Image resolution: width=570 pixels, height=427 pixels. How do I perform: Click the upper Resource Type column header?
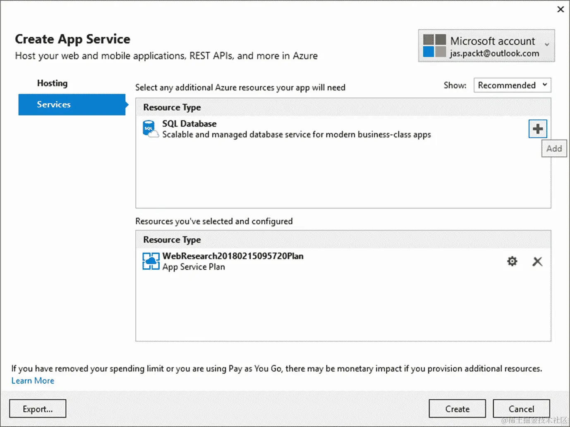(x=172, y=107)
